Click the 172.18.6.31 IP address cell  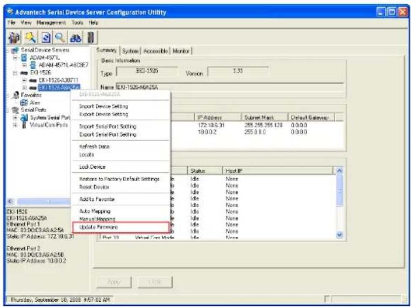pyautogui.click(x=211, y=125)
